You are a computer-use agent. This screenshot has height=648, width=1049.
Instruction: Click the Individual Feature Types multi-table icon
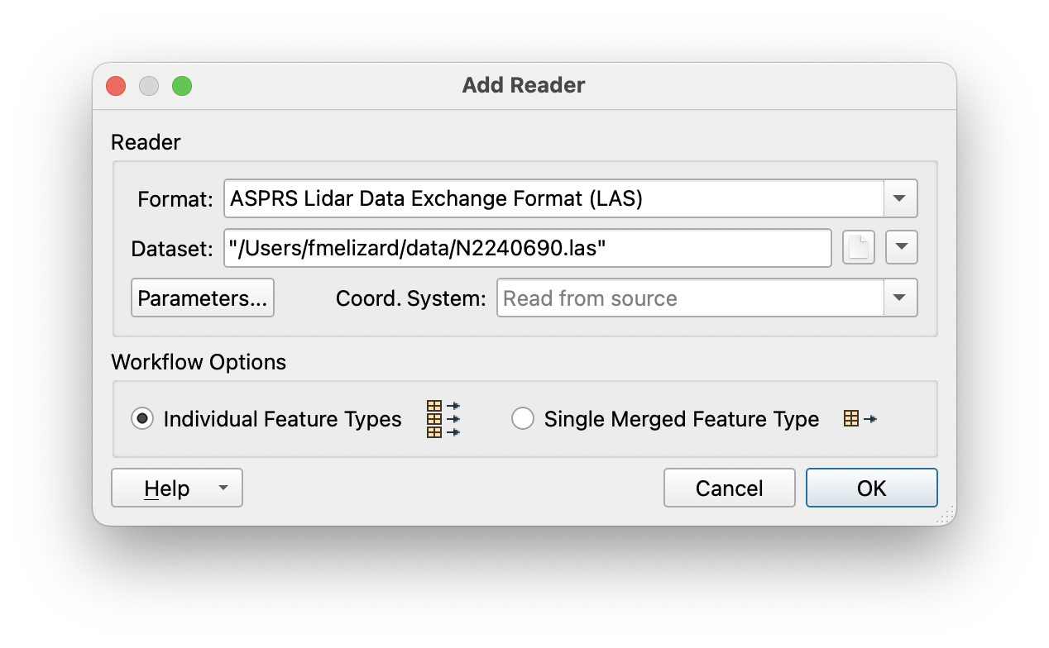[439, 418]
